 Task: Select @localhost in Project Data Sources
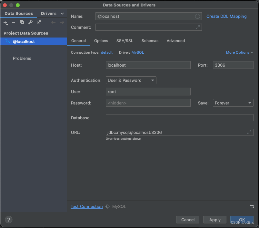pos(34,41)
